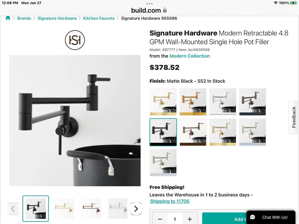Select the last finish swatch in the bottom row
The image size is (299, 224).
click(x=163, y=162)
